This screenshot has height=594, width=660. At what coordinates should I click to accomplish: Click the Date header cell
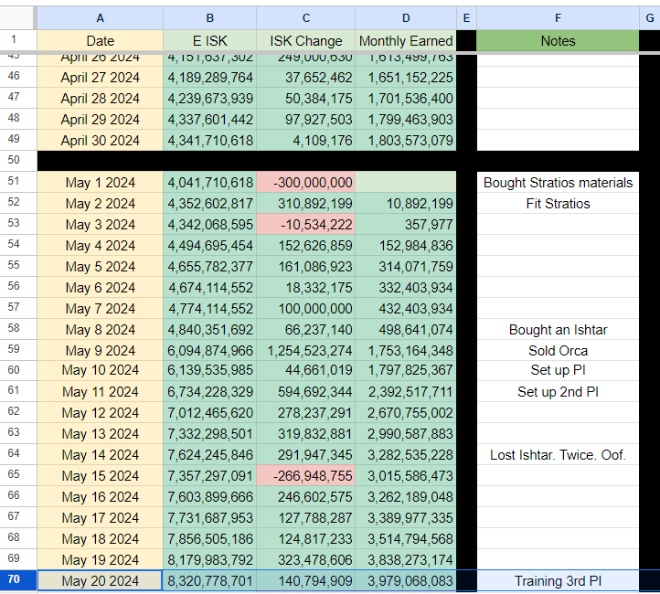pyautogui.click(x=100, y=40)
